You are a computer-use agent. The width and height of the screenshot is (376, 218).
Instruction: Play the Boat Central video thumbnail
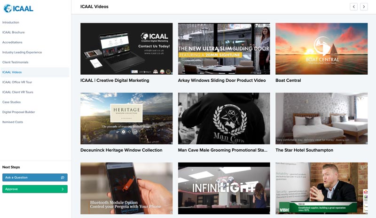pos(321,49)
